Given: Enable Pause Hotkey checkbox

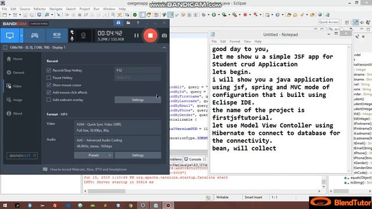Looking at the screenshot, I should point(49,77).
